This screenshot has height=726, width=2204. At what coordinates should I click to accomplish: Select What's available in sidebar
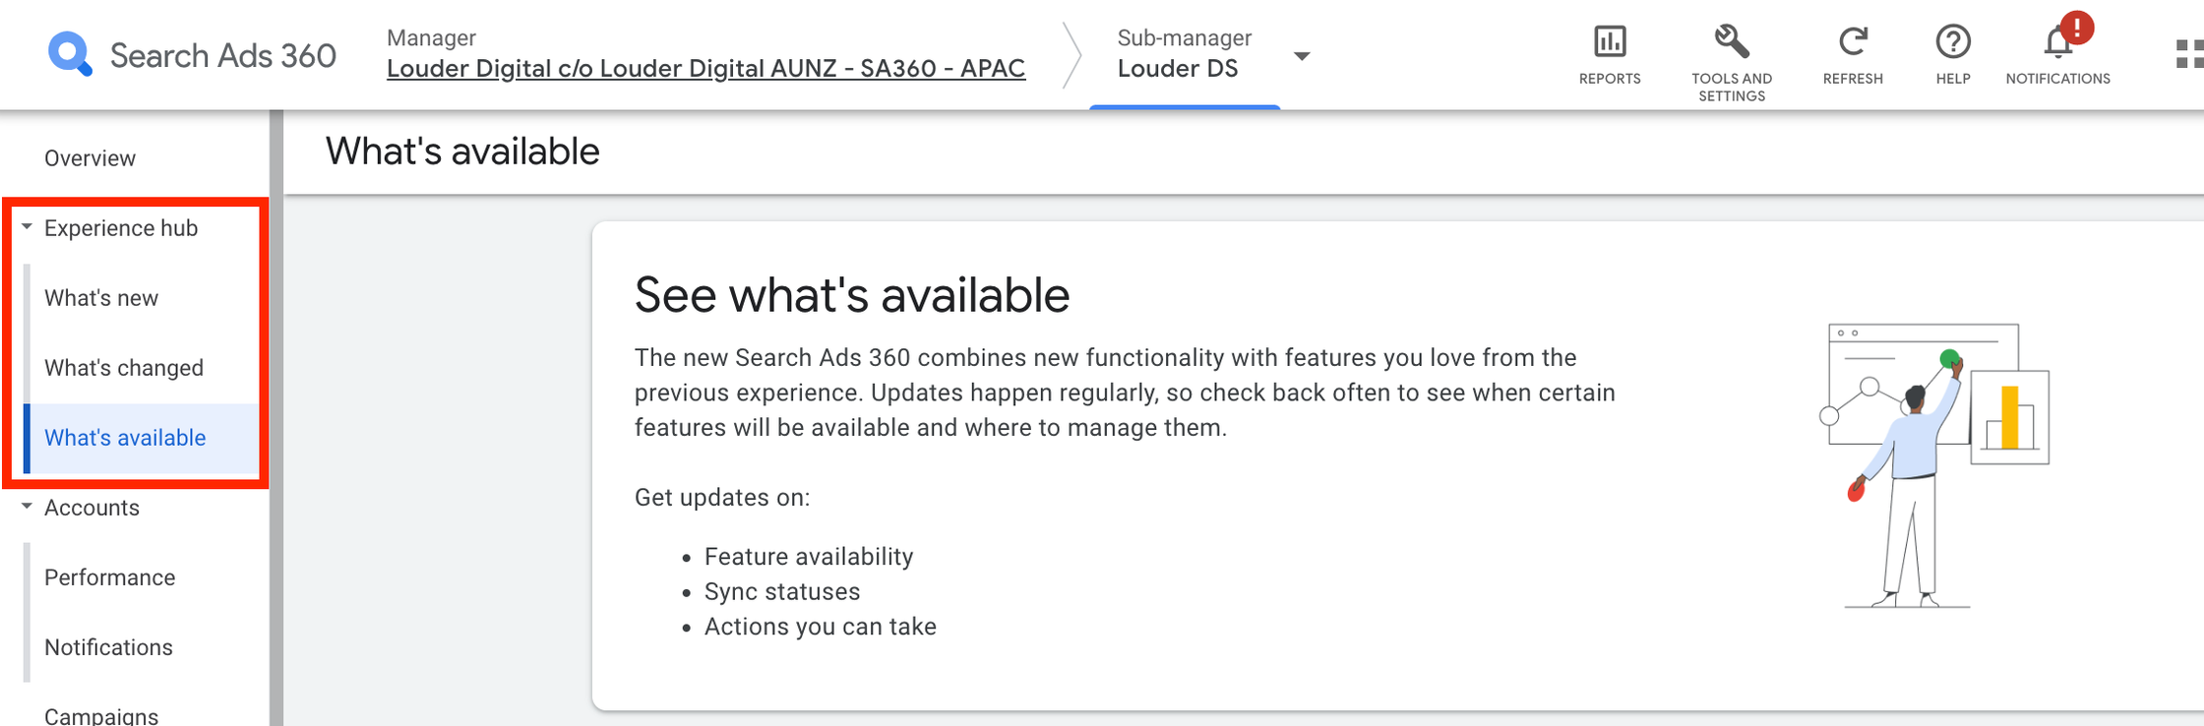125,438
